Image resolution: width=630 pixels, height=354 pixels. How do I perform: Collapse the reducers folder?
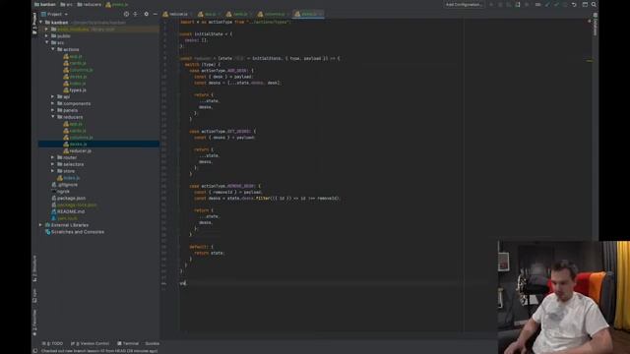pos(52,117)
